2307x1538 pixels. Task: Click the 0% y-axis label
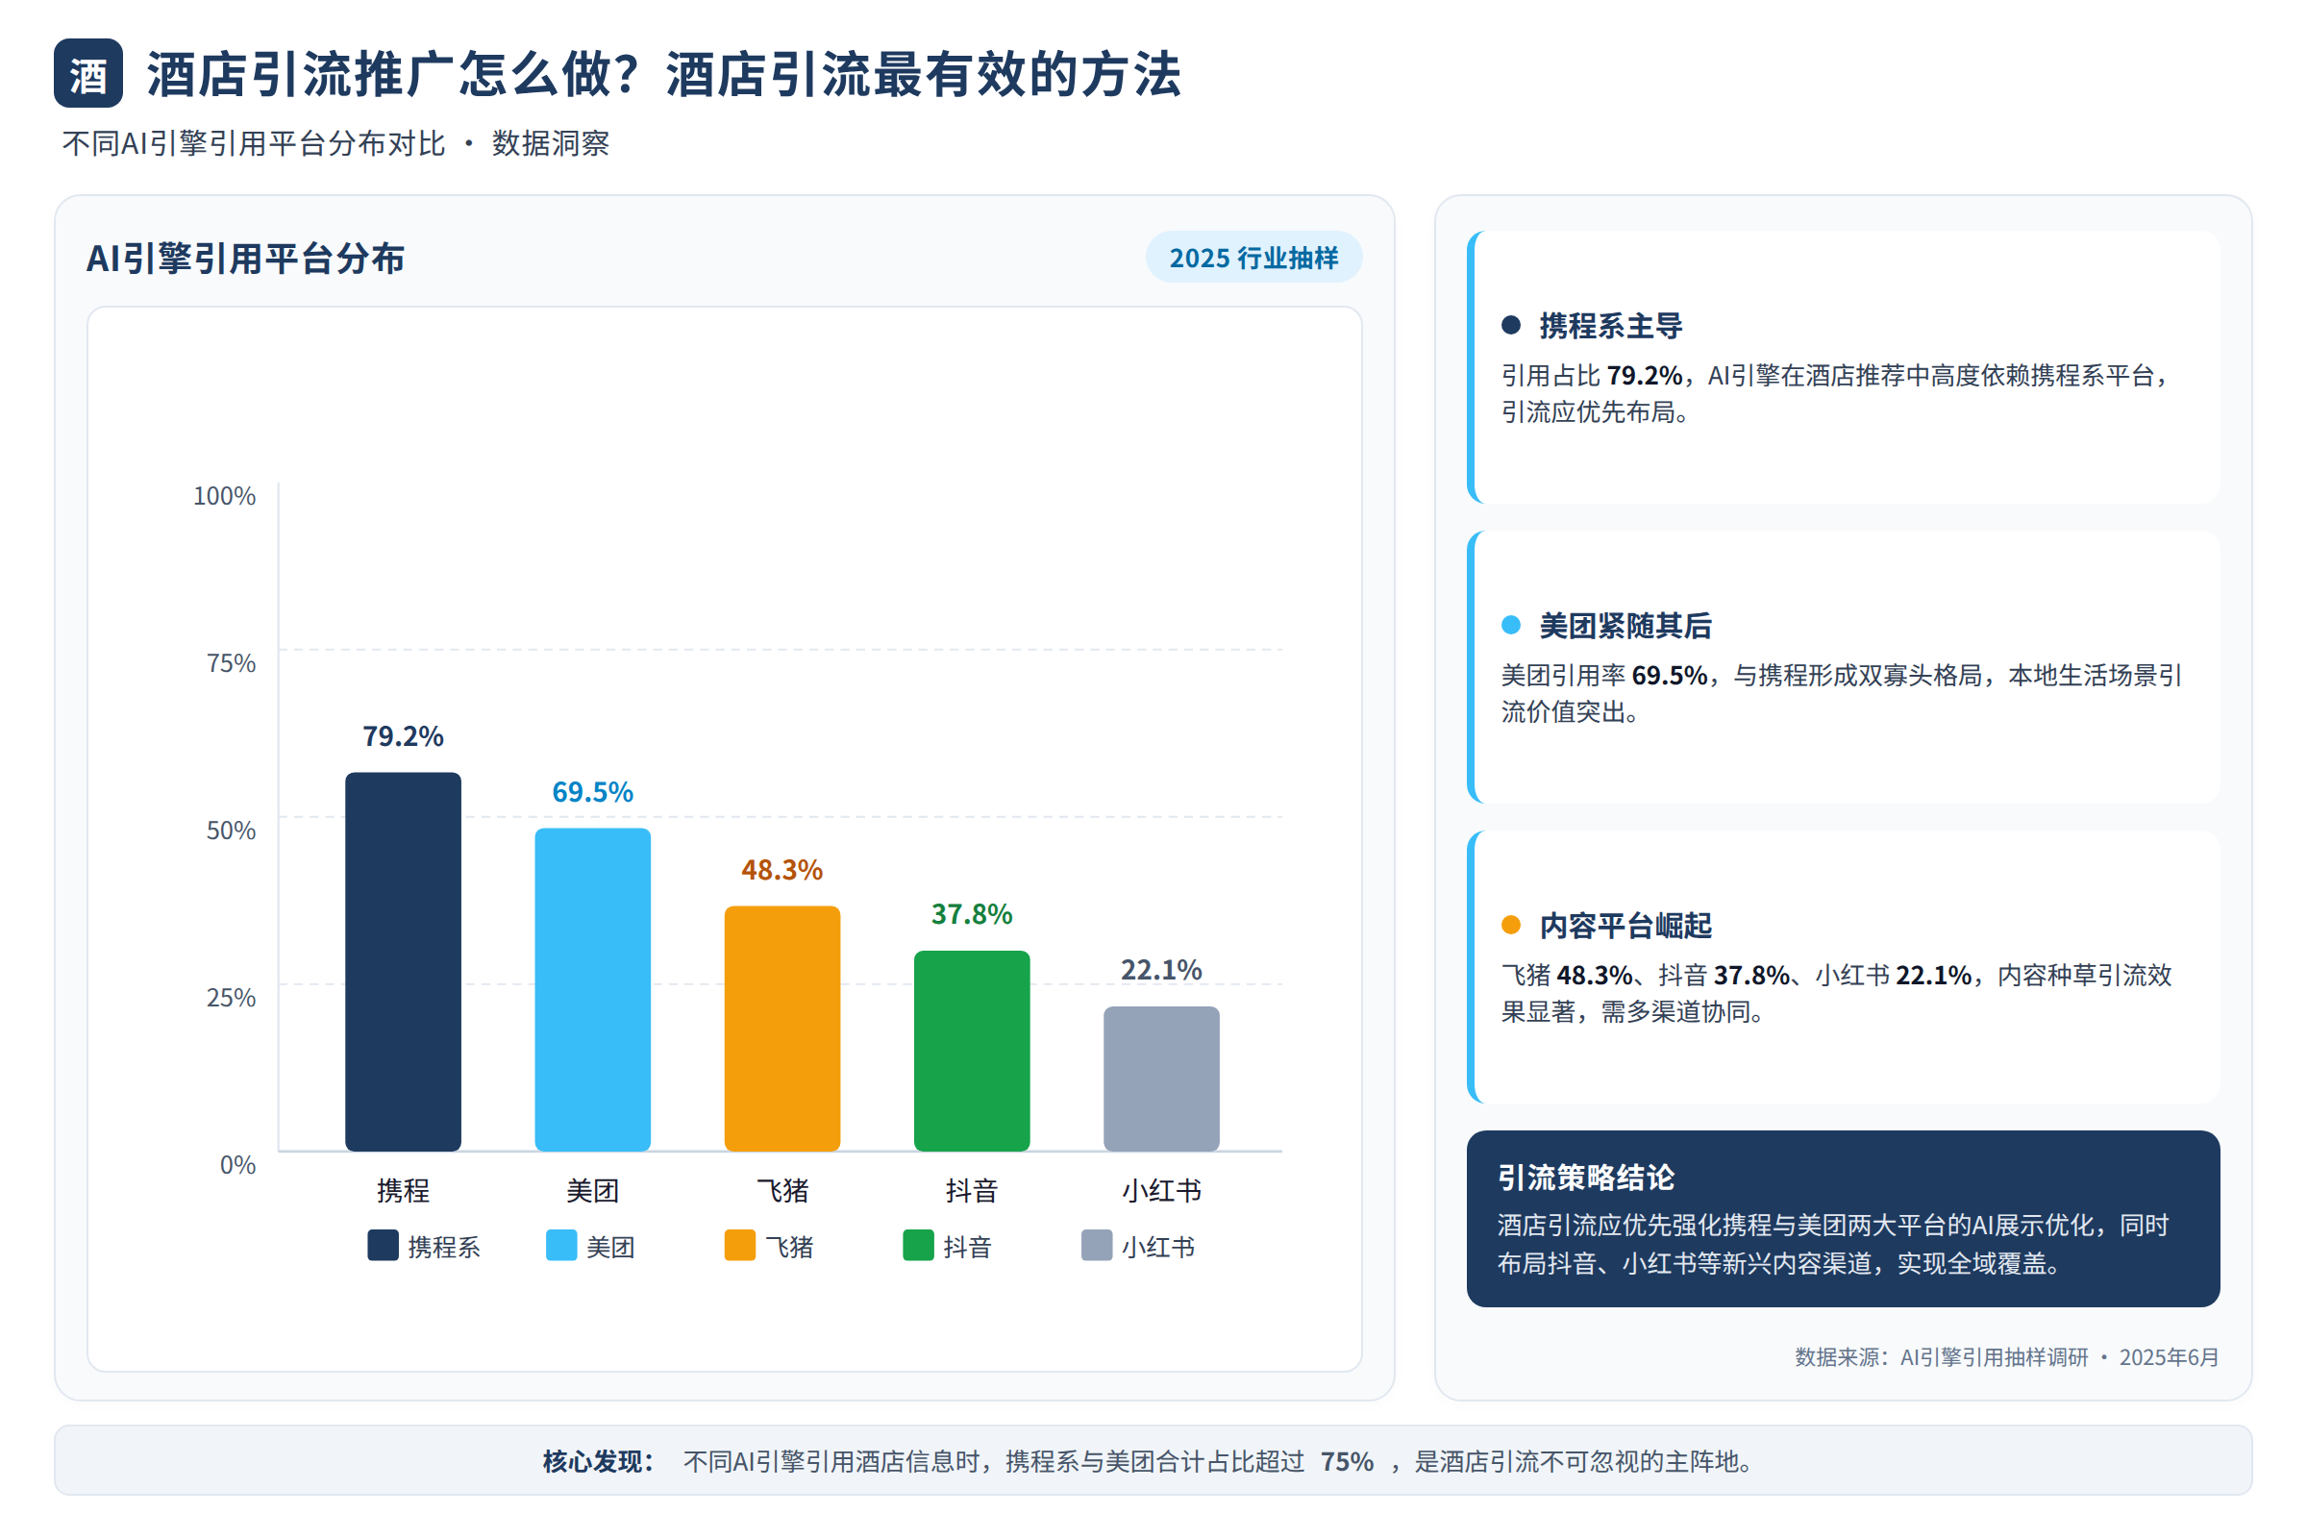tap(238, 1165)
